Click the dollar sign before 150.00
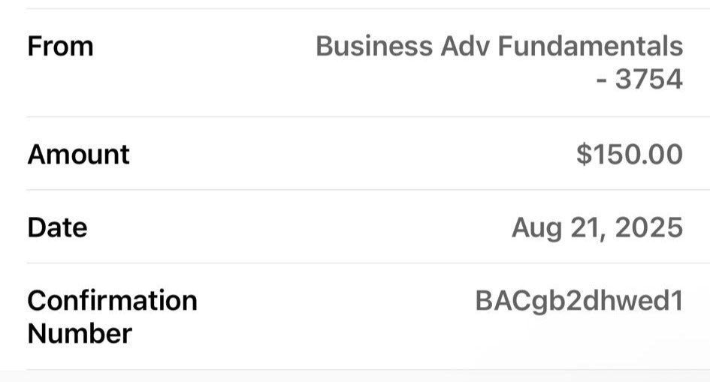 click(x=584, y=155)
